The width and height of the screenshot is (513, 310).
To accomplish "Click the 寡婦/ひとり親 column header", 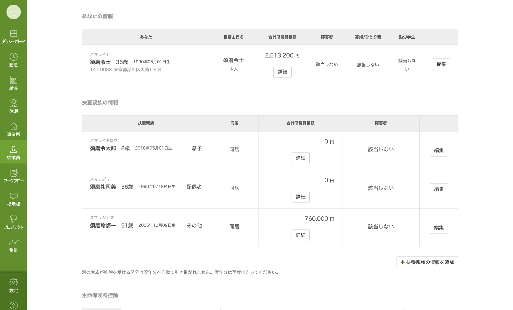I will 368,37.
